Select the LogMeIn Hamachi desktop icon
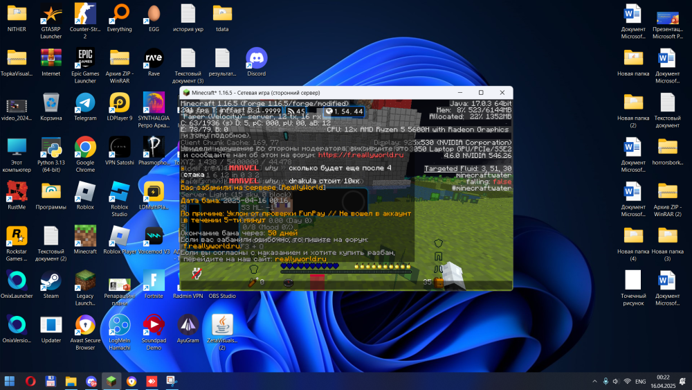 pos(119,332)
